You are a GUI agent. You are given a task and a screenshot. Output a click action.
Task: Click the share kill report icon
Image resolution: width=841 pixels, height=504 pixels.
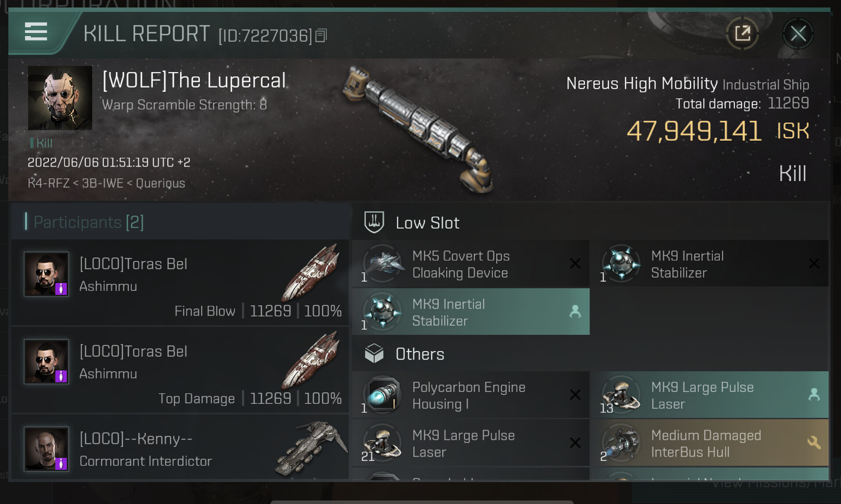[742, 33]
